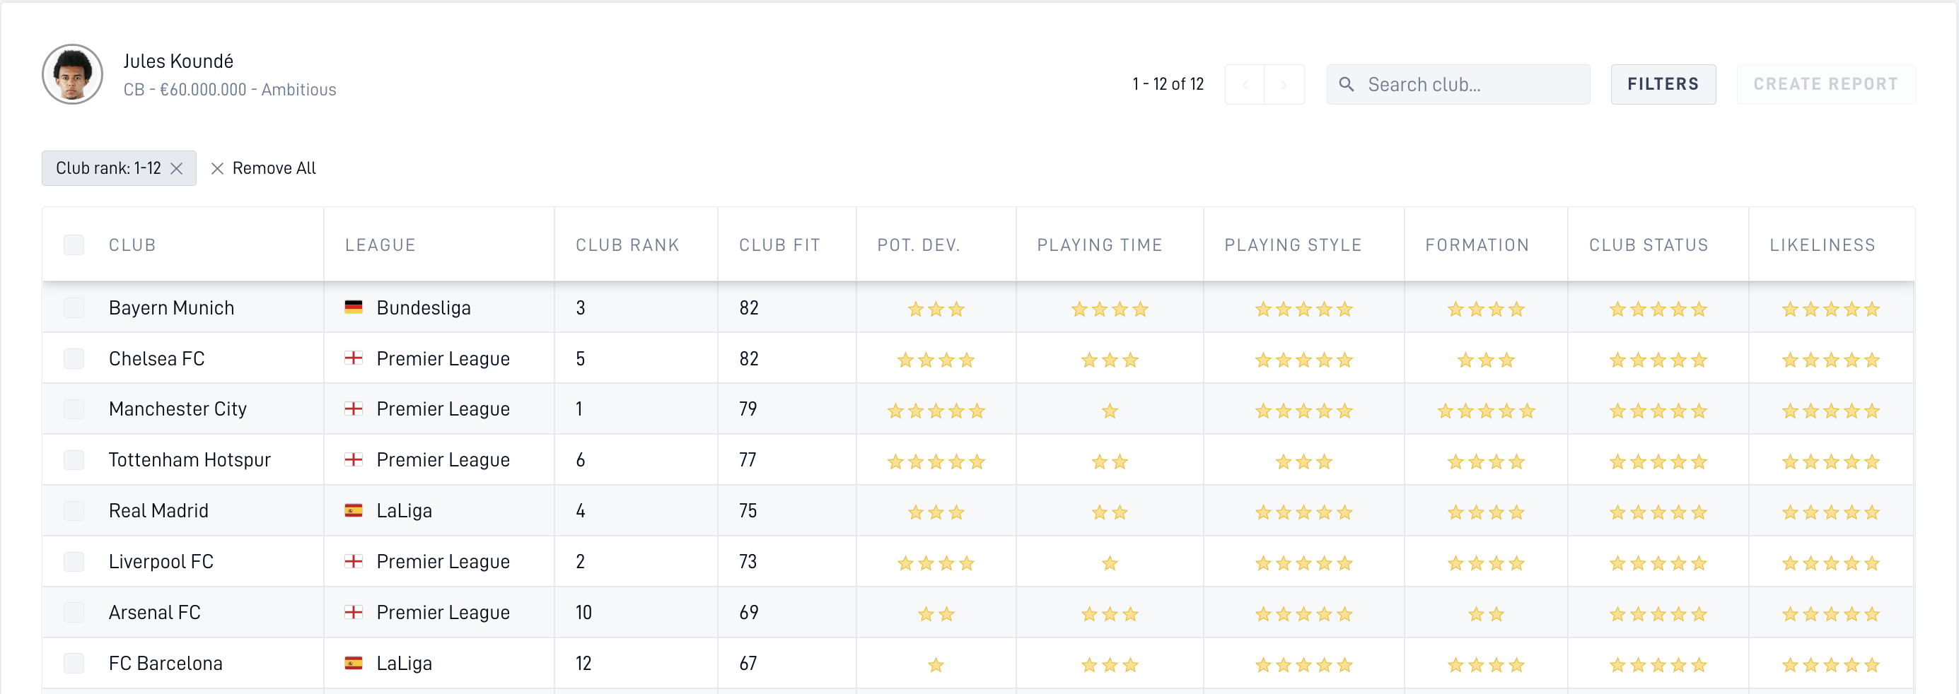Image resolution: width=1959 pixels, height=694 pixels.
Task: Tick the Arsenal FC row checkbox
Action: tap(74, 612)
